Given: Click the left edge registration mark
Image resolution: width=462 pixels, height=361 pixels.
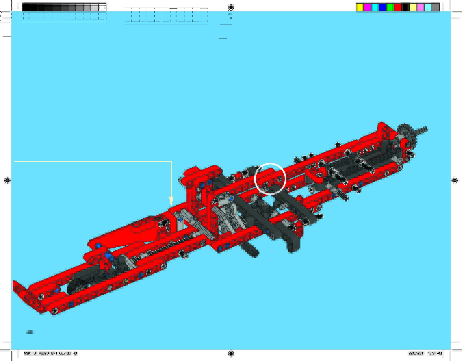Looking at the screenshot, I should point(7,180).
